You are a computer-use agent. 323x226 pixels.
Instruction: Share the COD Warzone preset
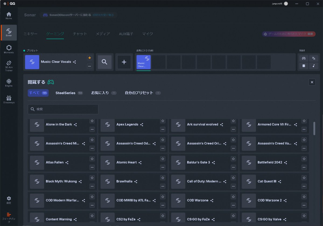[212, 200]
